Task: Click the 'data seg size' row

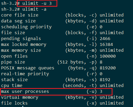Action: (x=62, y=21)
